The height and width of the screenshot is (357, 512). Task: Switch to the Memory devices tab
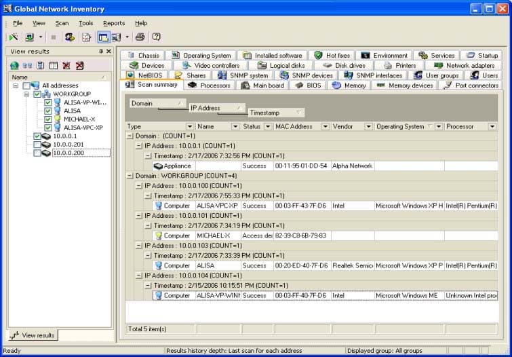pyautogui.click(x=405, y=86)
